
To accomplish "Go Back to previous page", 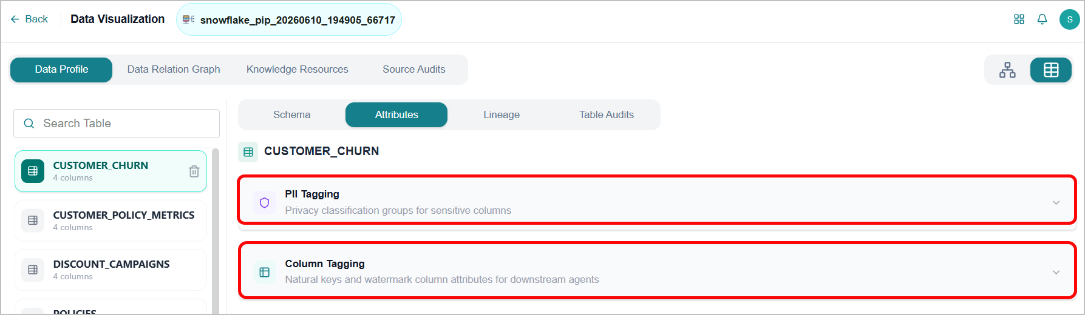I will (x=29, y=19).
